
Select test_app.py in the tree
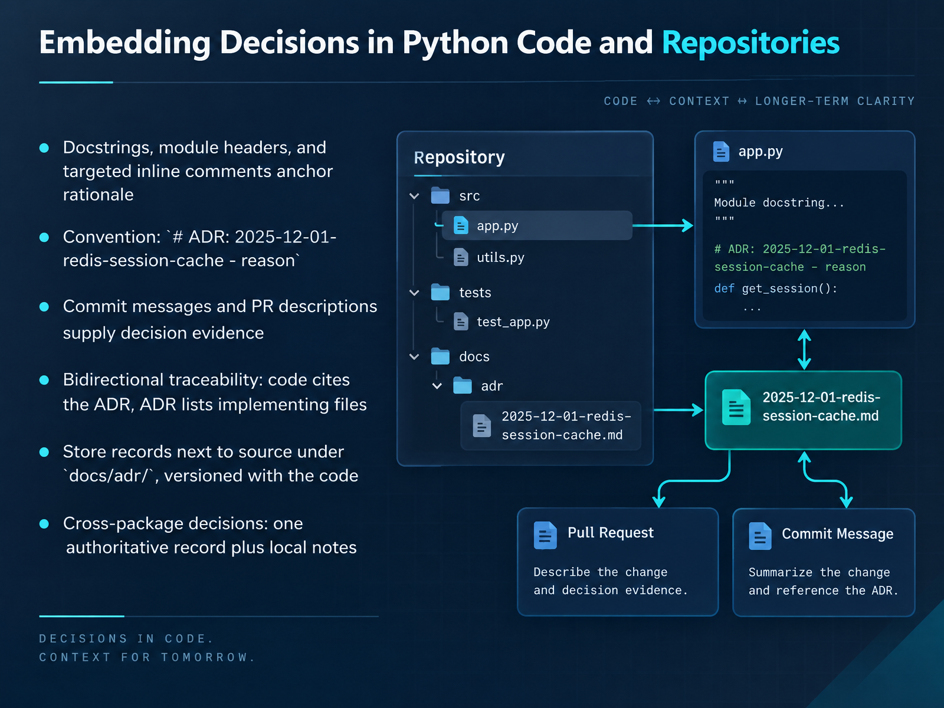click(x=513, y=322)
